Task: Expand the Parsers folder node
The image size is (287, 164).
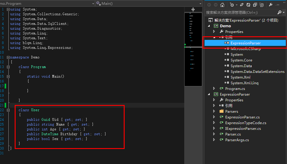Action: [x=214, y=111]
